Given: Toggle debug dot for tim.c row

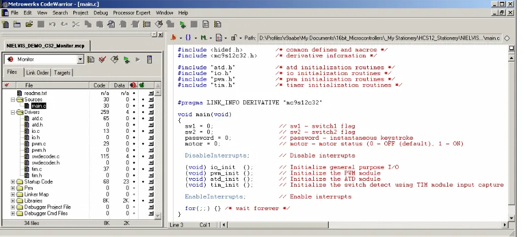Looking at the screenshot, I should [x=143, y=169].
